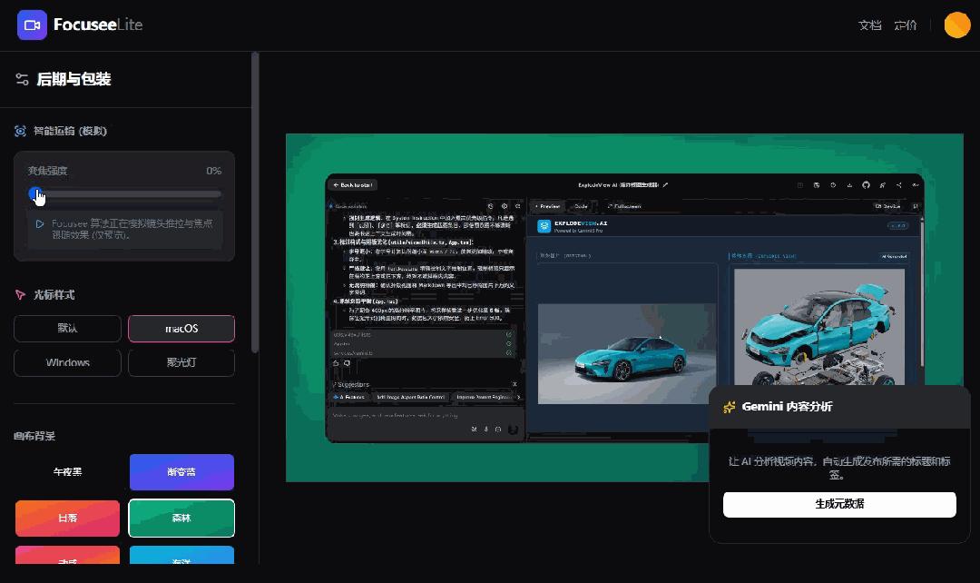Click the round send button in chat input
The width and height of the screenshot is (980, 583).
513,430
